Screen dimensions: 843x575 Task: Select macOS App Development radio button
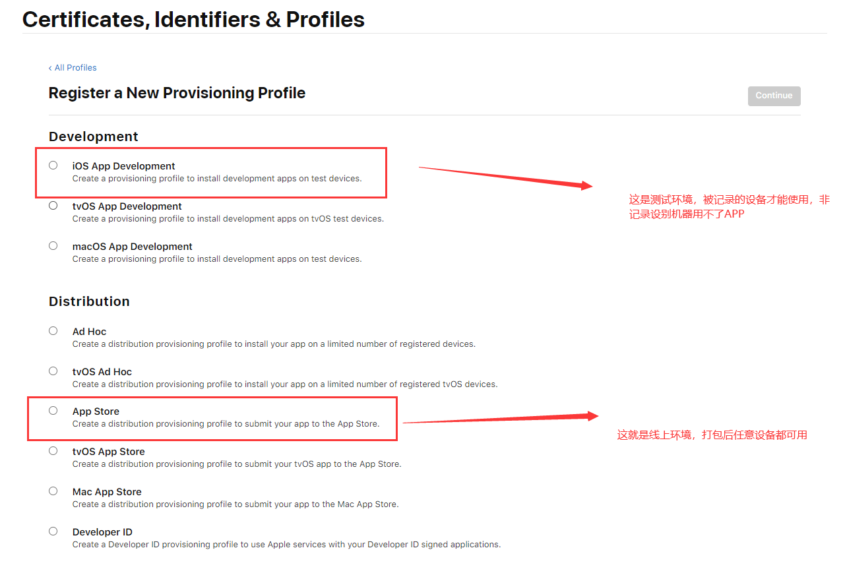(x=53, y=246)
